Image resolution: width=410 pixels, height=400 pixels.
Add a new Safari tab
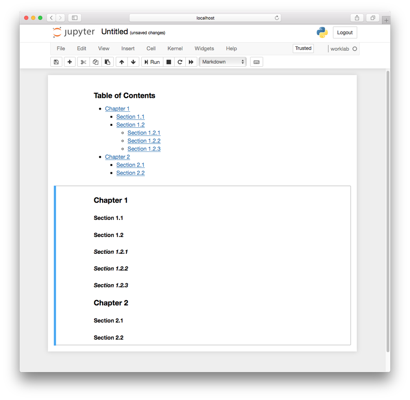pyautogui.click(x=386, y=20)
